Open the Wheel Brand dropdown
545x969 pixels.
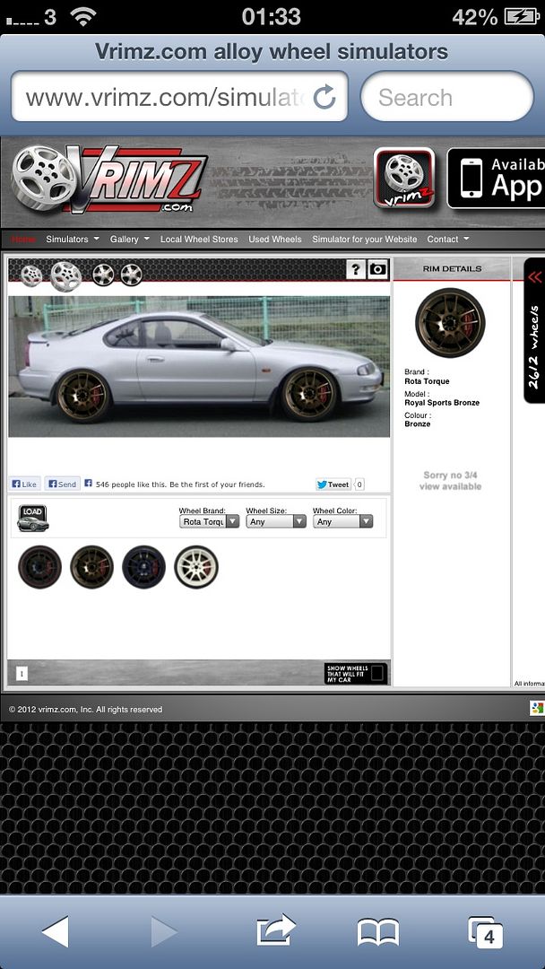pos(209,521)
